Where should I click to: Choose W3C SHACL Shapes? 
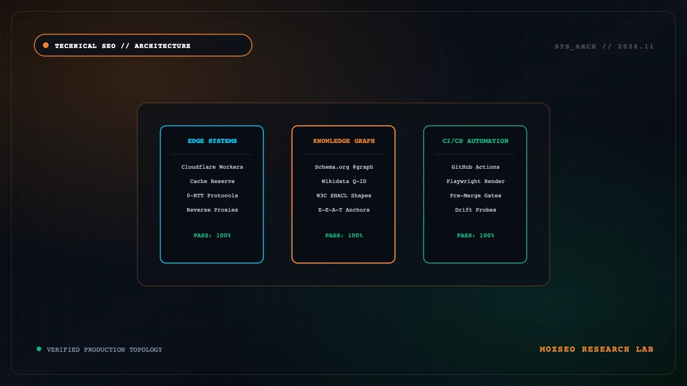point(344,196)
